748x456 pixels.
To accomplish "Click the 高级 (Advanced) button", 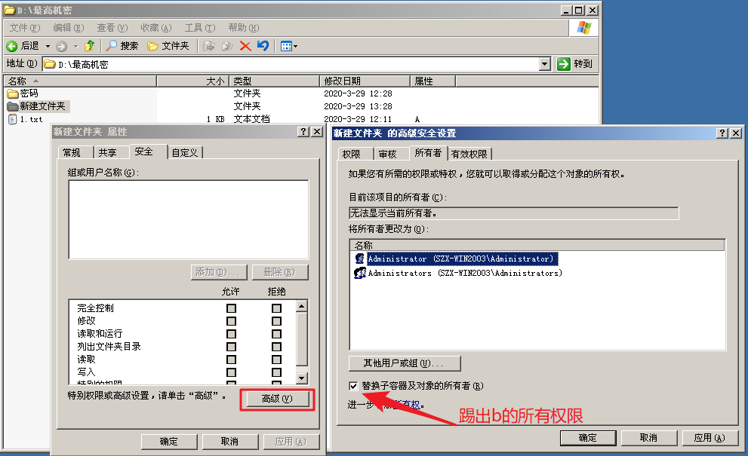I will click(277, 399).
